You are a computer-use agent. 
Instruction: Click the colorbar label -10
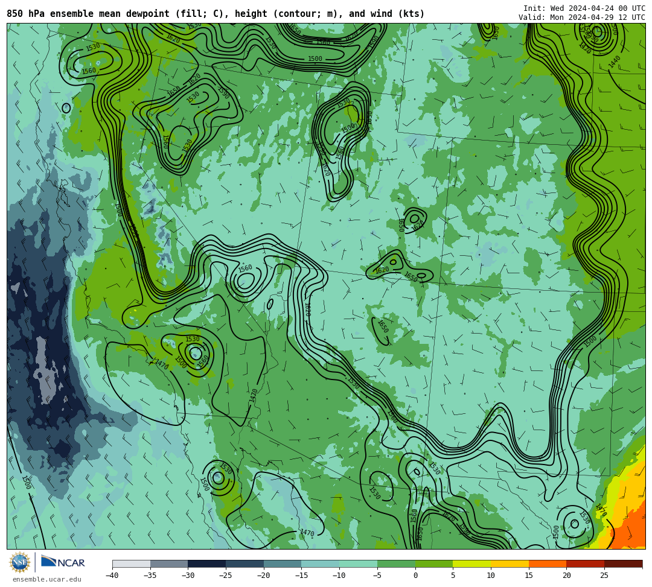tap(339, 576)
